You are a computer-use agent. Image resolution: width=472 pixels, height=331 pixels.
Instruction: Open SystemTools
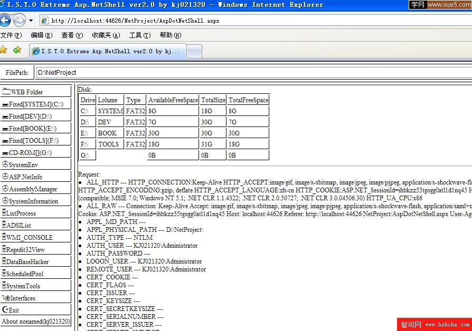pos(36,285)
